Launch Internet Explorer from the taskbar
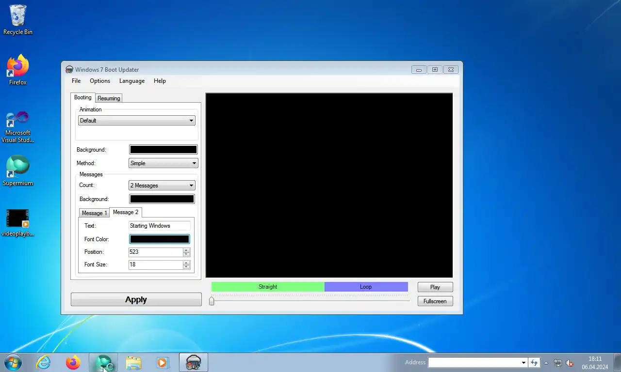 (44, 362)
